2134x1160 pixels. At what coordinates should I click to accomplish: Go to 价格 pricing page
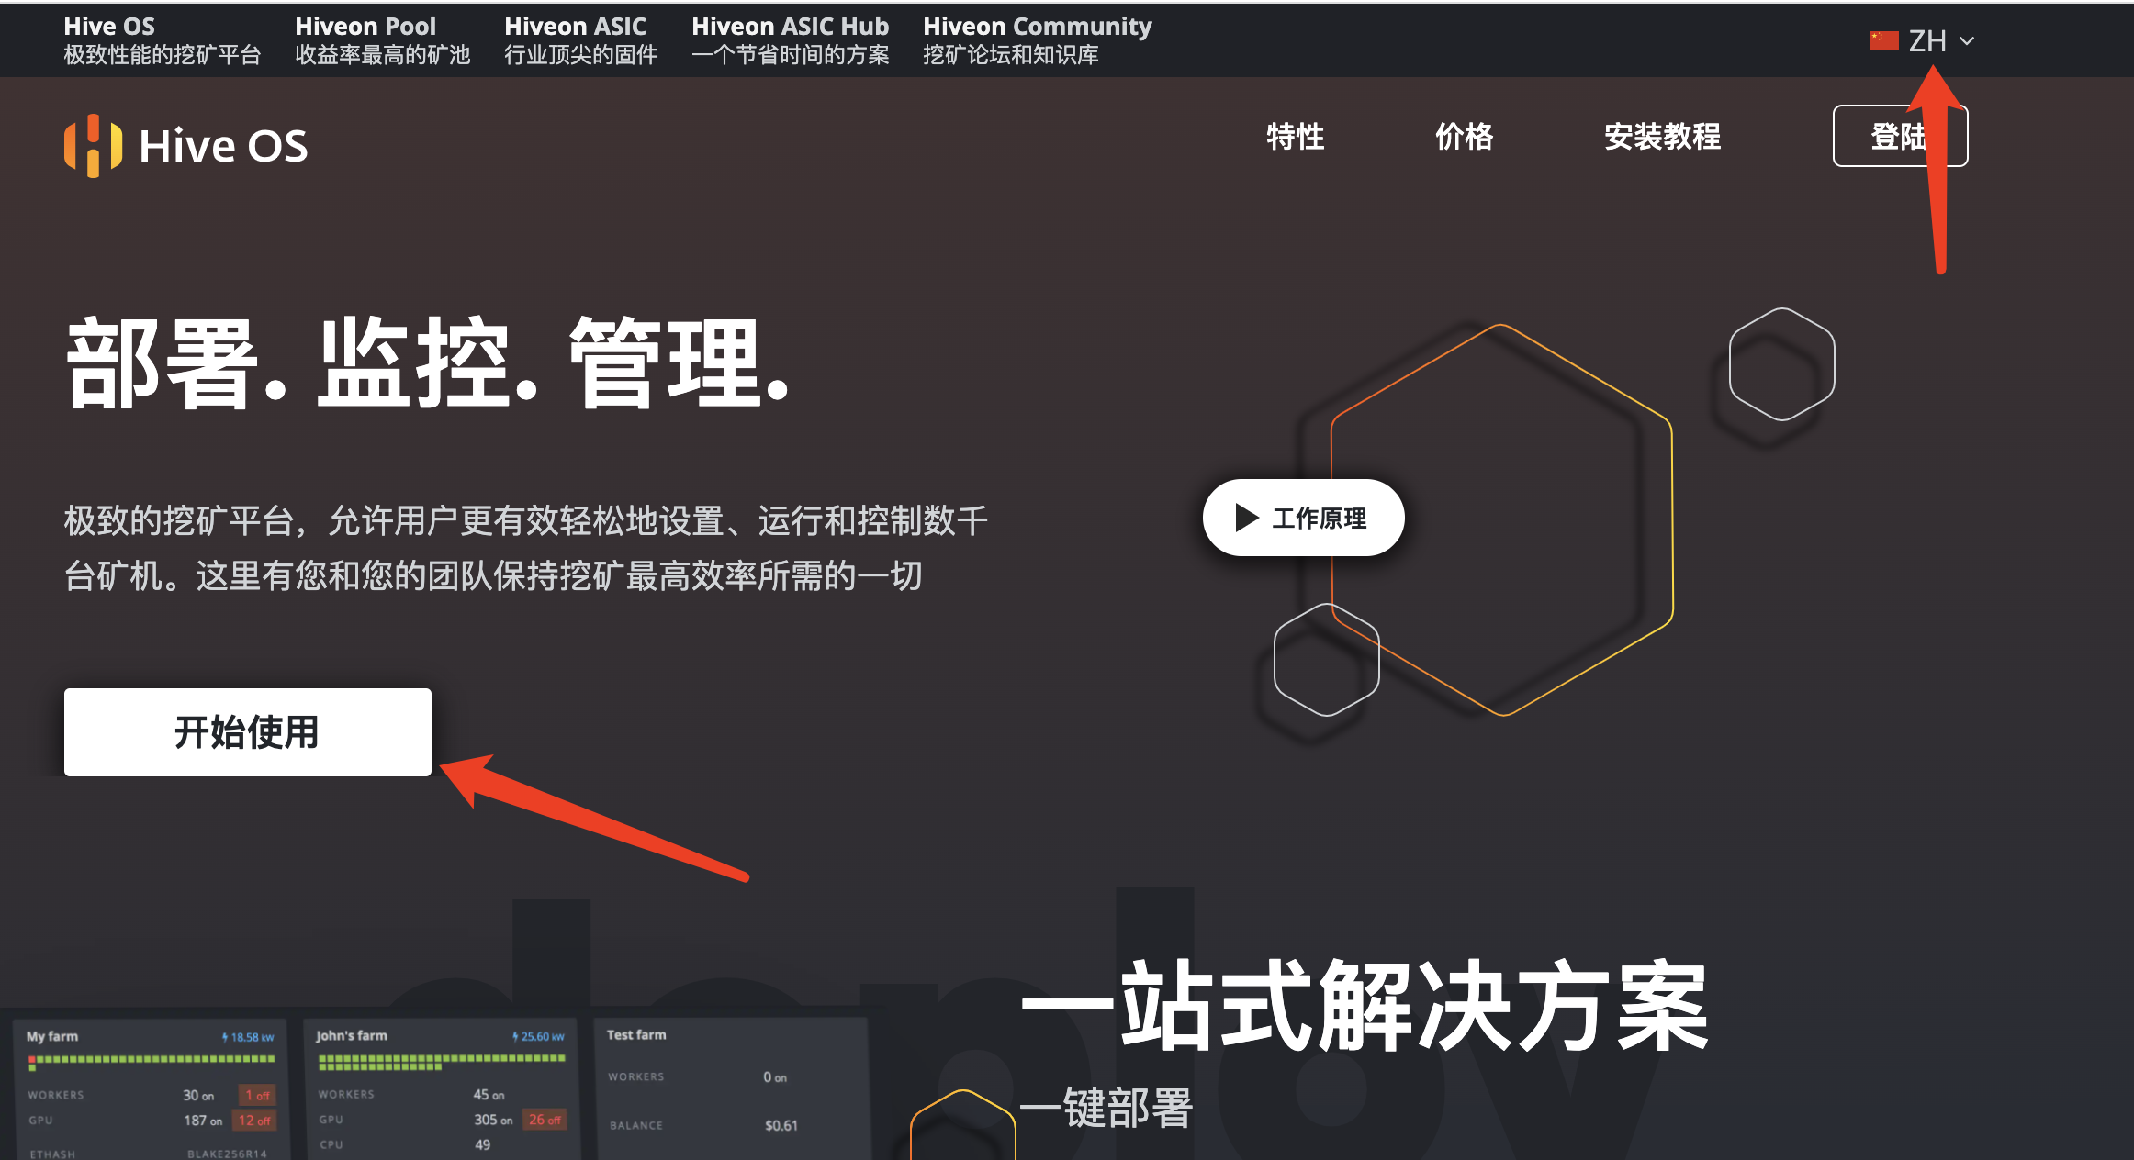point(1464,137)
